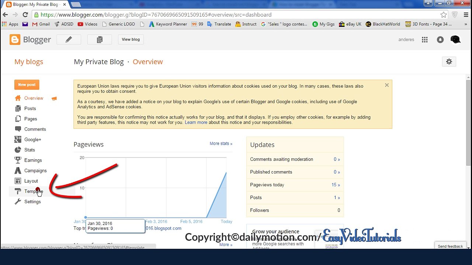Viewport: 472px width, 265px height.
Task: Click the shield extension icon
Action: 455,15
